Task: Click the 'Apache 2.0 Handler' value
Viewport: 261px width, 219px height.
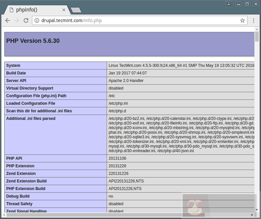Action: click(x=126, y=81)
